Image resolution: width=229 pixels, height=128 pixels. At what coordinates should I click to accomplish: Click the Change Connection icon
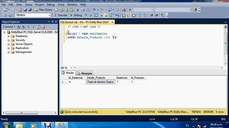[10, 15]
